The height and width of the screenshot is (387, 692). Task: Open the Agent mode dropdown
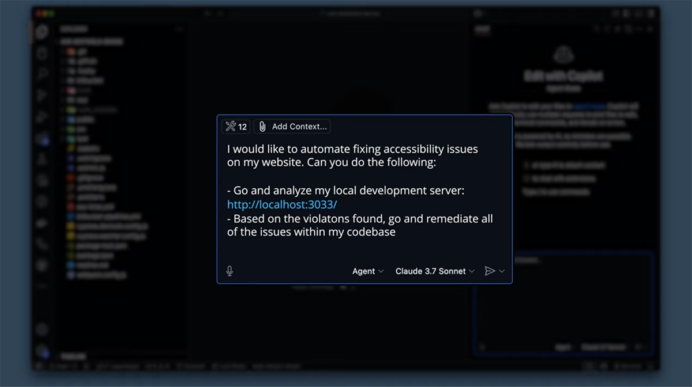(368, 271)
